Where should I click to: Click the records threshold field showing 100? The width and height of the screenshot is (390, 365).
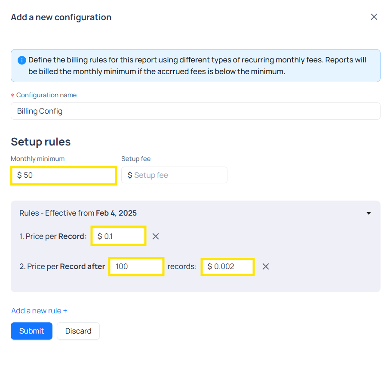click(136, 266)
